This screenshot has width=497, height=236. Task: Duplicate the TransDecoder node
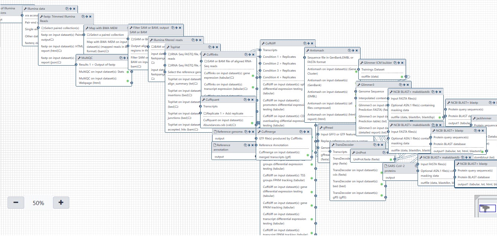(x=375, y=145)
